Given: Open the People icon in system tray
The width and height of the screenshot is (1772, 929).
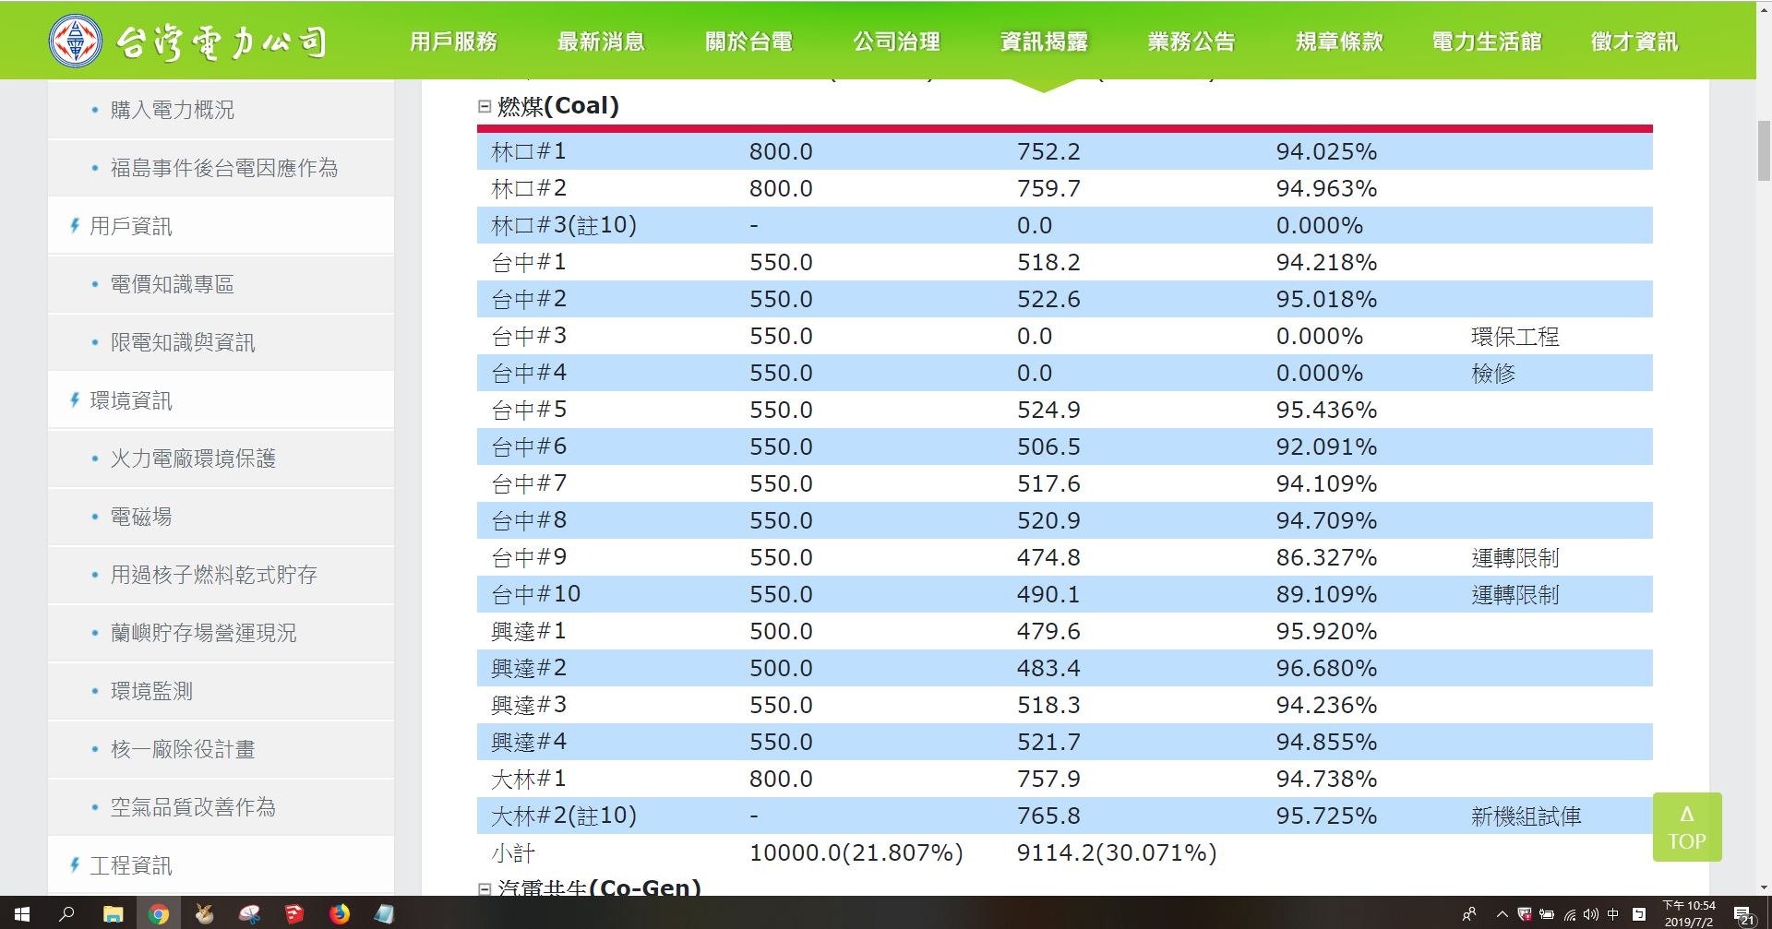Looking at the screenshot, I should pyautogui.click(x=1468, y=914).
